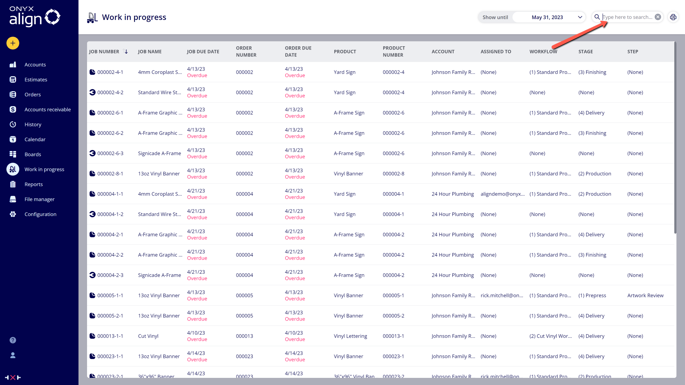The height and width of the screenshot is (385, 685).
Task: Click the (2) Cut Vinyl Wor... workflow cell
Action: 550,336
